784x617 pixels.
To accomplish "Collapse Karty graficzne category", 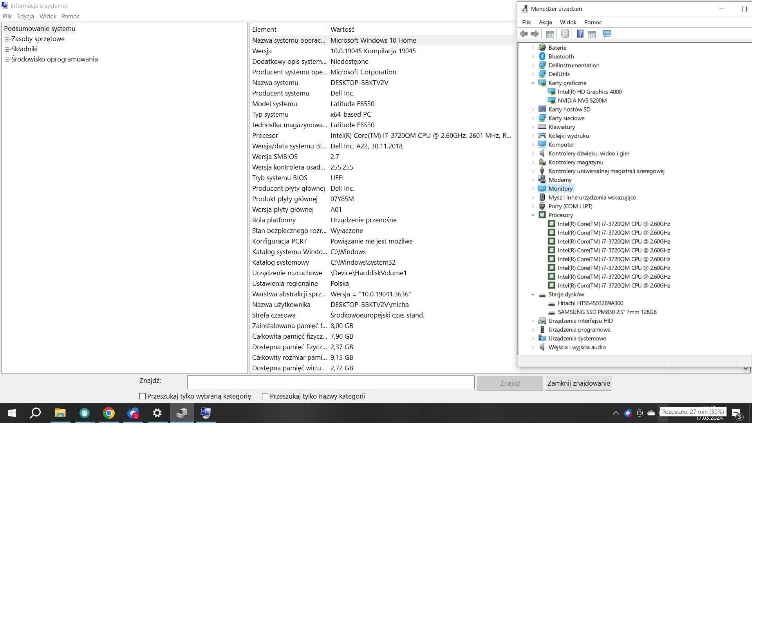I will (533, 83).
